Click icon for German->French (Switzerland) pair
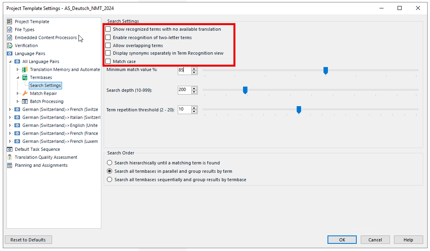Screen dimensions: 430x251 click(17, 109)
